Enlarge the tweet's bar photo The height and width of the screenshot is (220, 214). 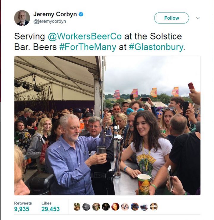click(107, 125)
